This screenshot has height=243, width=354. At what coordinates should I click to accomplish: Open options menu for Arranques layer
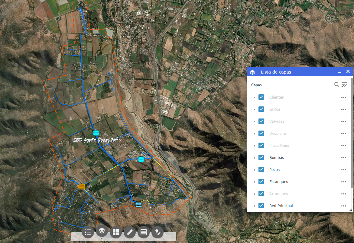[x=344, y=194]
